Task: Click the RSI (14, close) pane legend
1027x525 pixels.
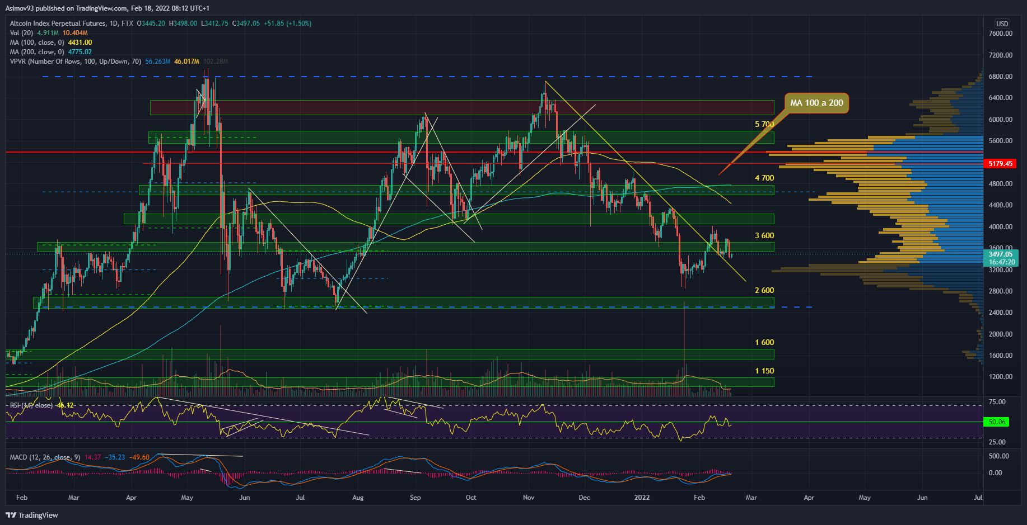Action: click(x=31, y=405)
